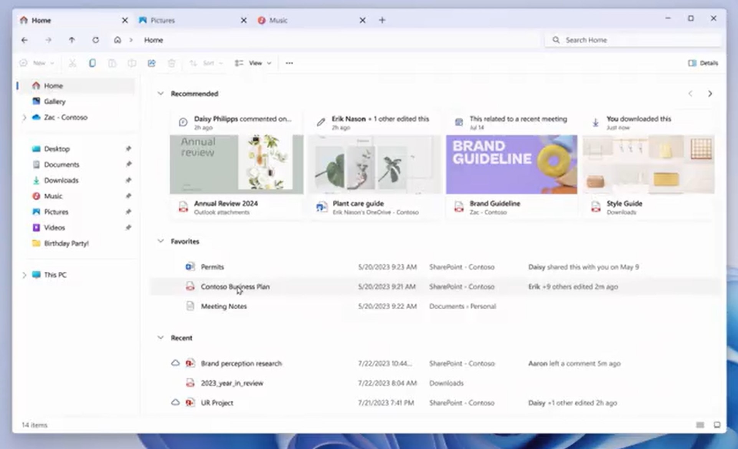Viewport: 738px width, 449px height.
Task: Click the Rename icon in toolbar
Action: (132, 63)
